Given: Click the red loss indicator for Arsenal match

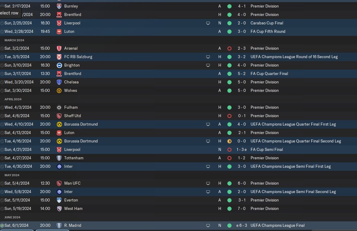Looking at the screenshot, I should tap(229, 48).
